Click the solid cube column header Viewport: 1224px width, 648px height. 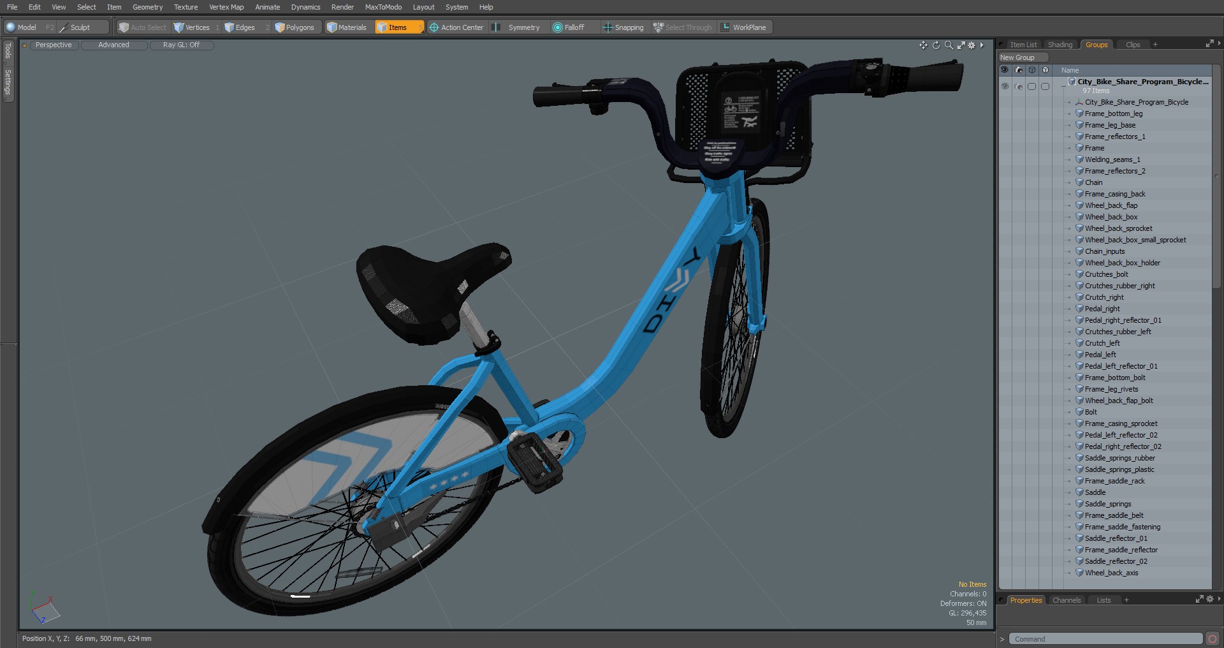[x=1045, y=70]
